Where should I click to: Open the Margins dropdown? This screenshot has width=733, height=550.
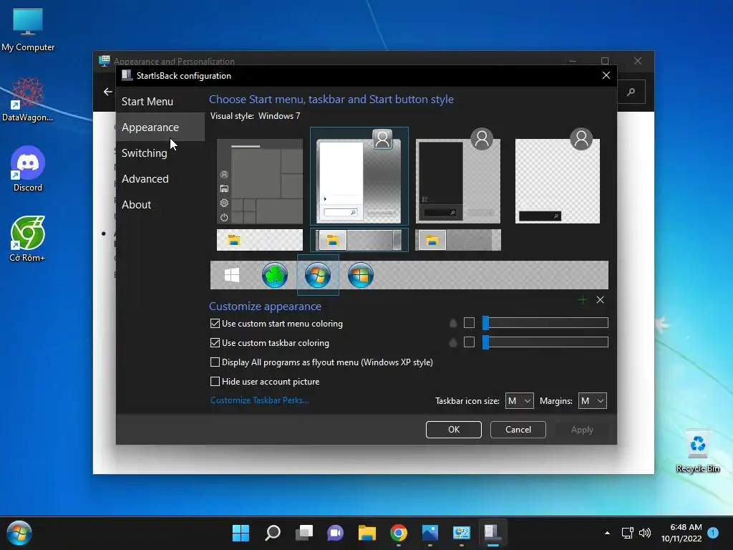[592, 401]
